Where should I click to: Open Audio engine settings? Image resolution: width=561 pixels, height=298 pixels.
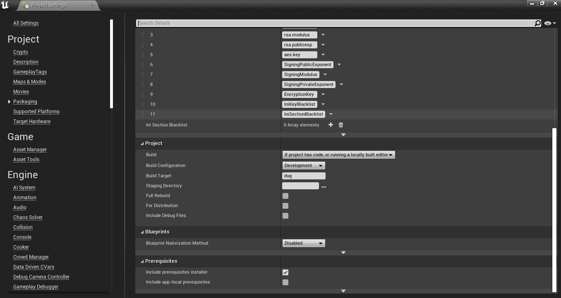[x=20, y=207]
